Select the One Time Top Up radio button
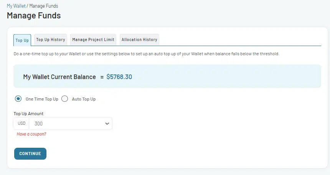 tap(18, 99)
